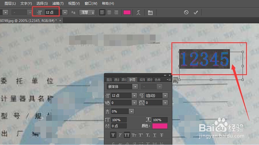Click the vertical scale icon
The width and height of the screenshot is (259, 145).
click(x=107, y=120)
